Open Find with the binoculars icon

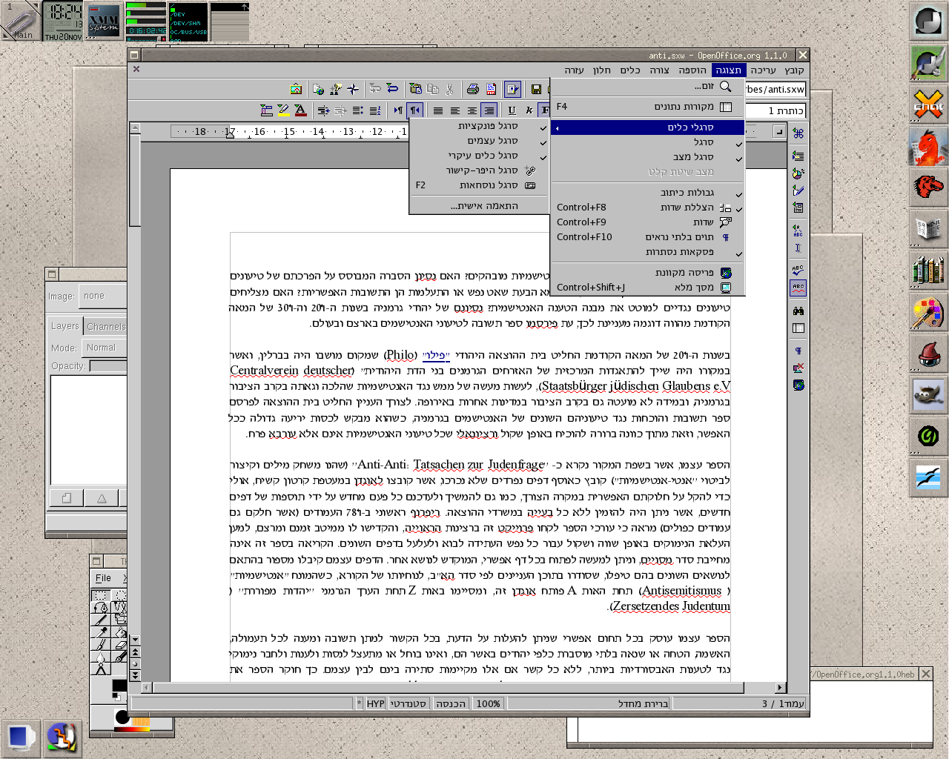click(x=798, y=311)
